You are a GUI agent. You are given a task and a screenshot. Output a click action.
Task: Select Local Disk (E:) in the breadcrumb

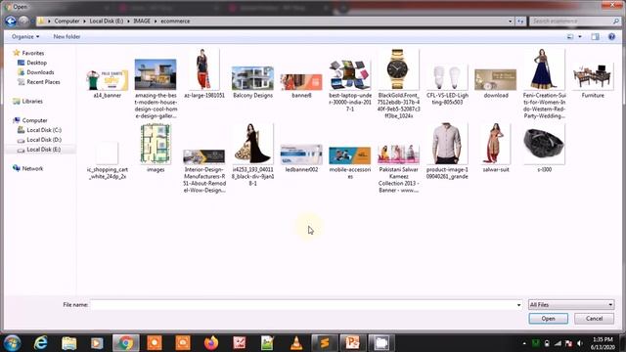tap(107, 22)
